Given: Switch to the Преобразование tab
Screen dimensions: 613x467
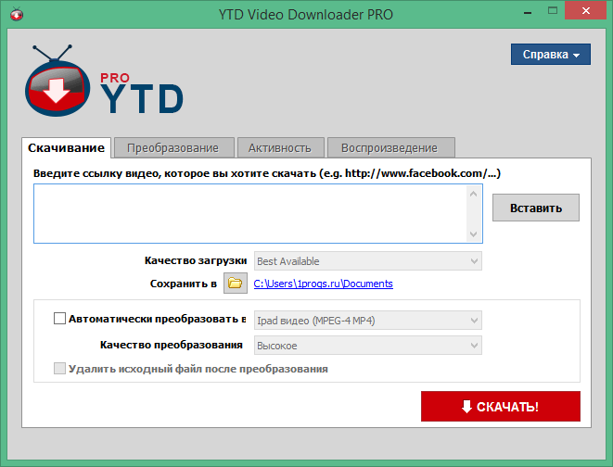Looking at the screenshot, I should (x=172, y=148).
